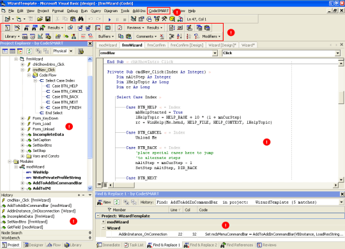The height and width of the screenshot is (249, 345).
Task: Open the Add-Ins menu
Action: pos(139,11)
